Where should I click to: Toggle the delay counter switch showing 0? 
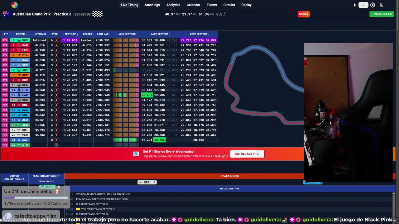pos(363,5)
